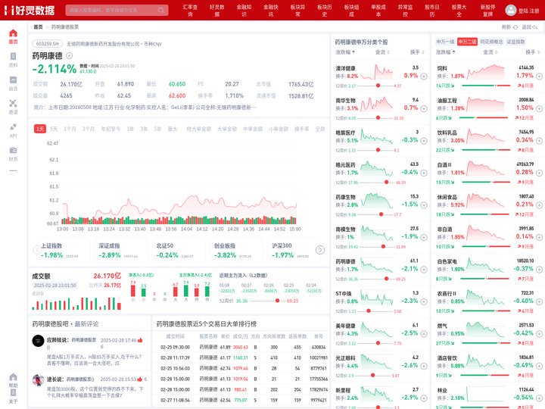Viewport: 545px width, 409px height.
Task: Sort stock list by 涨跌幅 column
Action: click(345, 52)
